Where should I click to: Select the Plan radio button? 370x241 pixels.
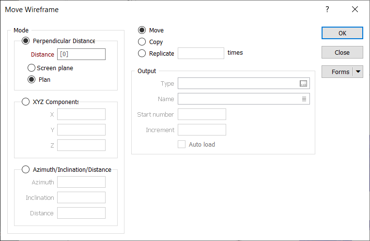click(x=31, y=80)
